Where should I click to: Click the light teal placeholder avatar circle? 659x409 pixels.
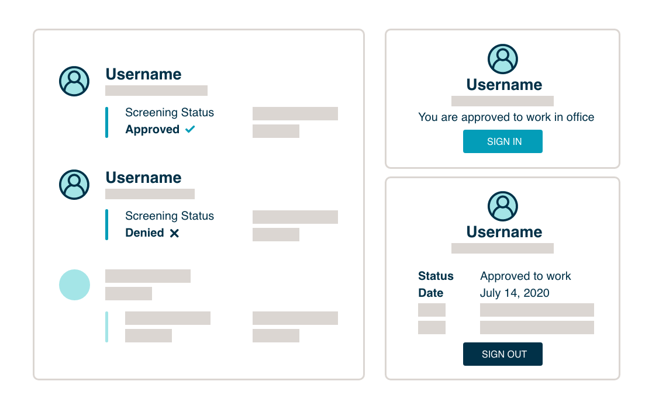click(74, 285)
